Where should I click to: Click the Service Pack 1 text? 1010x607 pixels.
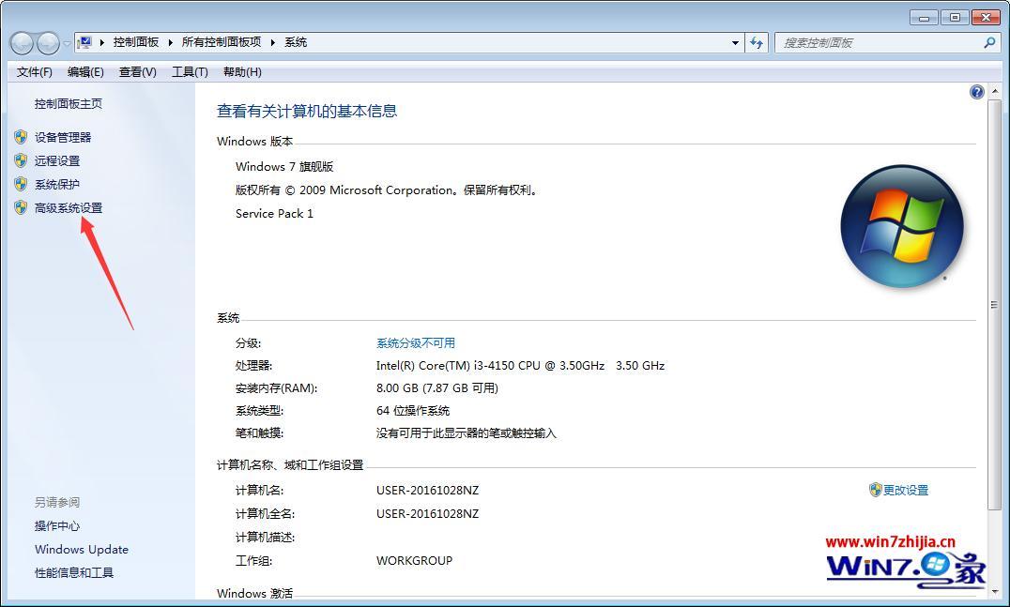(x=274, y=214)
